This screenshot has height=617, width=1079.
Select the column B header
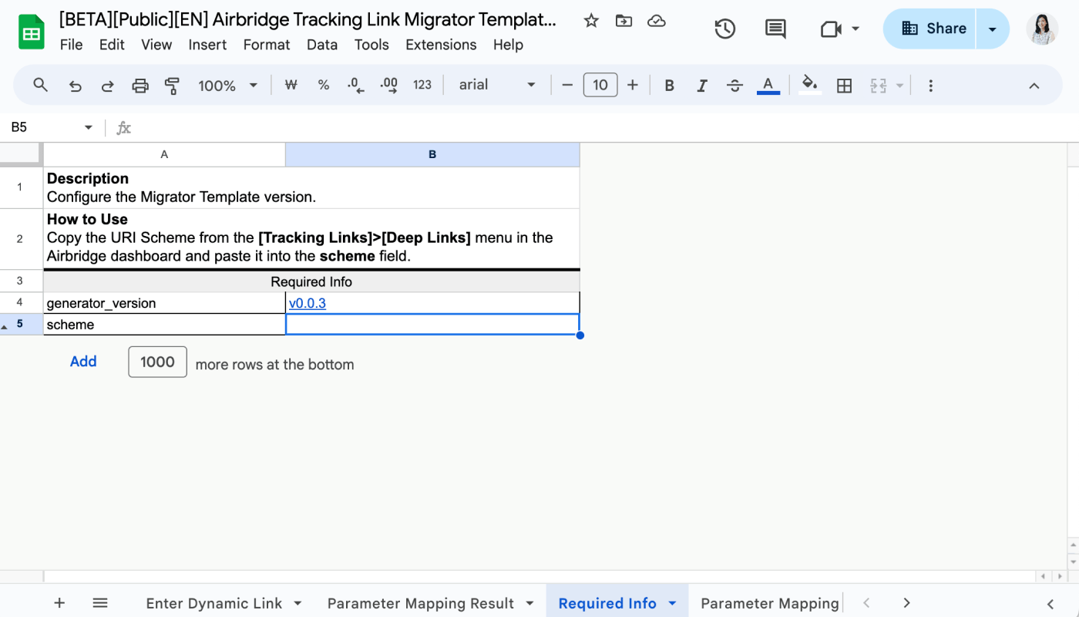tap(432, 154)
